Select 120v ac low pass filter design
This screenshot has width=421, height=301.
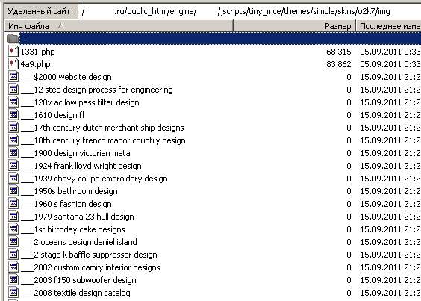click(81, 102)
